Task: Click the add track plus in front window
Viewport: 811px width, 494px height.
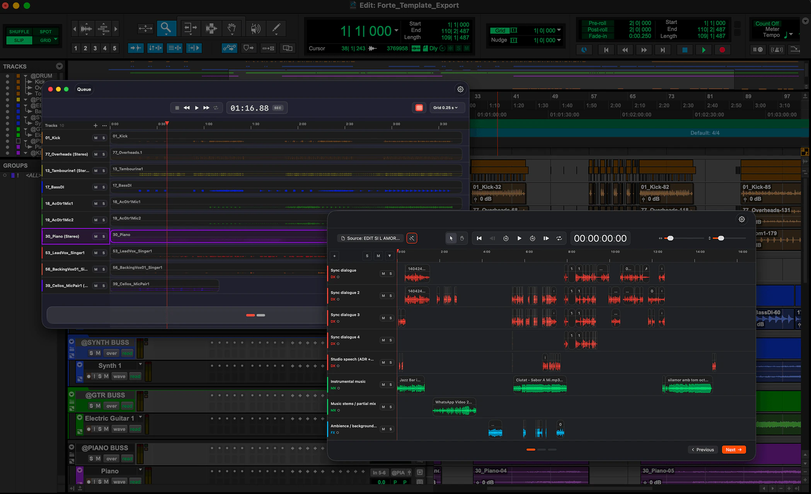Action: coord(334,256)
